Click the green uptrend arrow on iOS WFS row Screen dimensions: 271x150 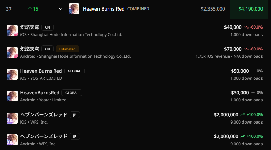click(243, 115)
